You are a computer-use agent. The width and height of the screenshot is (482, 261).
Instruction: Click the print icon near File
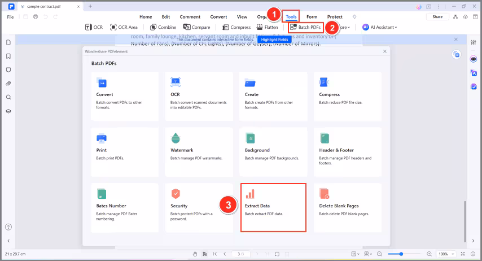pos(36,16)
